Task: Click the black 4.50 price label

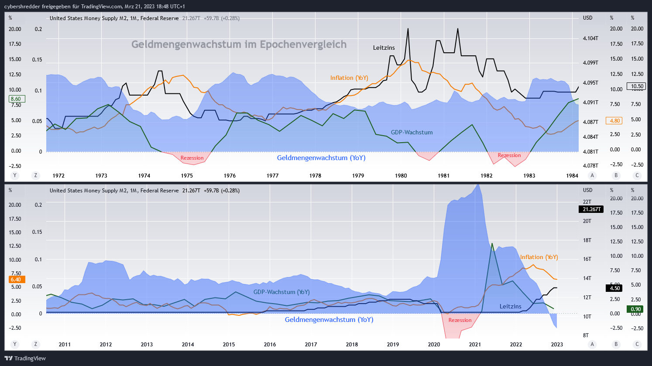Action: (x=614, y=288)
